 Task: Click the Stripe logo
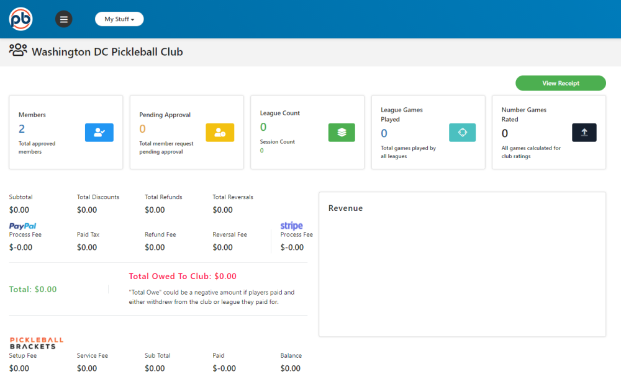point(291,226)
